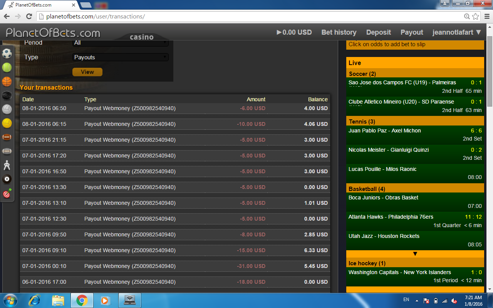Image resolution: width=493 pixels, height=308 pixels.
Task: Open Lucas Pouille - Milos Raonic match
Action: [415, 173]
